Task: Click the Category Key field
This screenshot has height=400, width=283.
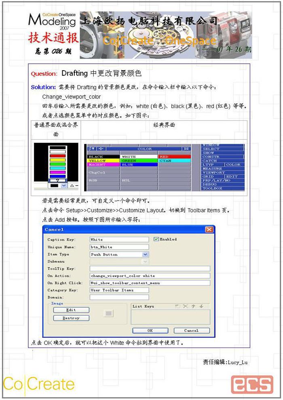Action: (x=119, y=290)
